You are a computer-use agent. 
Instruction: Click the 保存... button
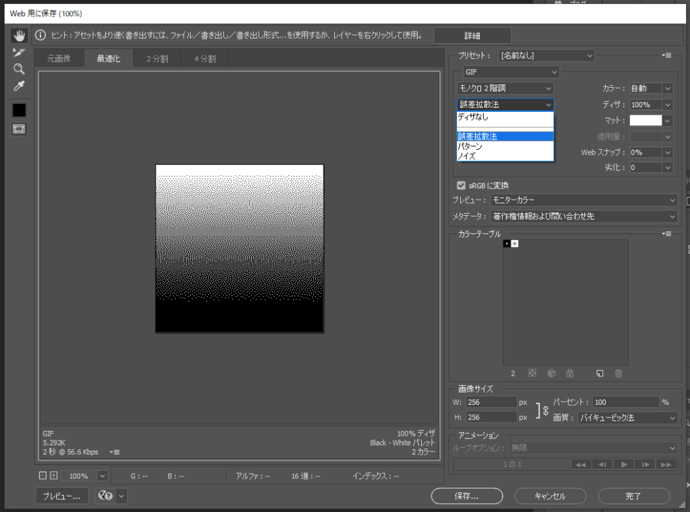466,496
